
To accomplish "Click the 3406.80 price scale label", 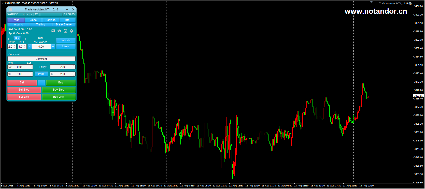I will [x=419, y=6].
